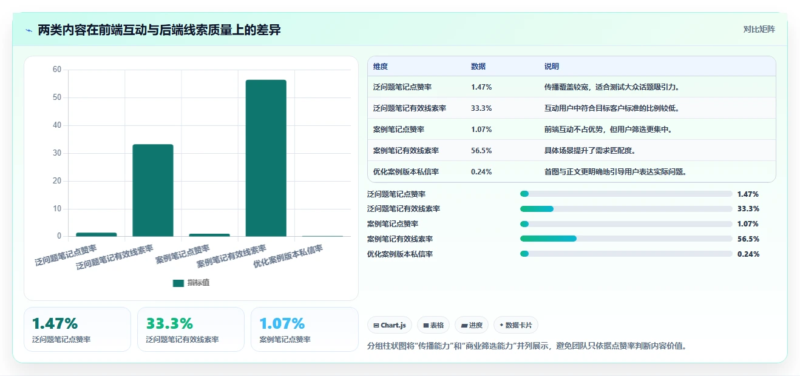This screenshot has width=800, height=376.
Task: Click the 泛问题笔记点赞率 progress bar
Action: [626, 194]
